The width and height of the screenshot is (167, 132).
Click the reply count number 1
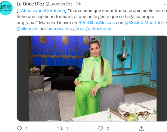pyautogui.click(x=26, y=128)
